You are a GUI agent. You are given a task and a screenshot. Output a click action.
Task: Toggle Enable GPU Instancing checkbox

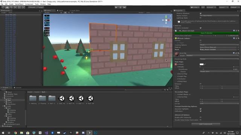[x=201, y=117]
